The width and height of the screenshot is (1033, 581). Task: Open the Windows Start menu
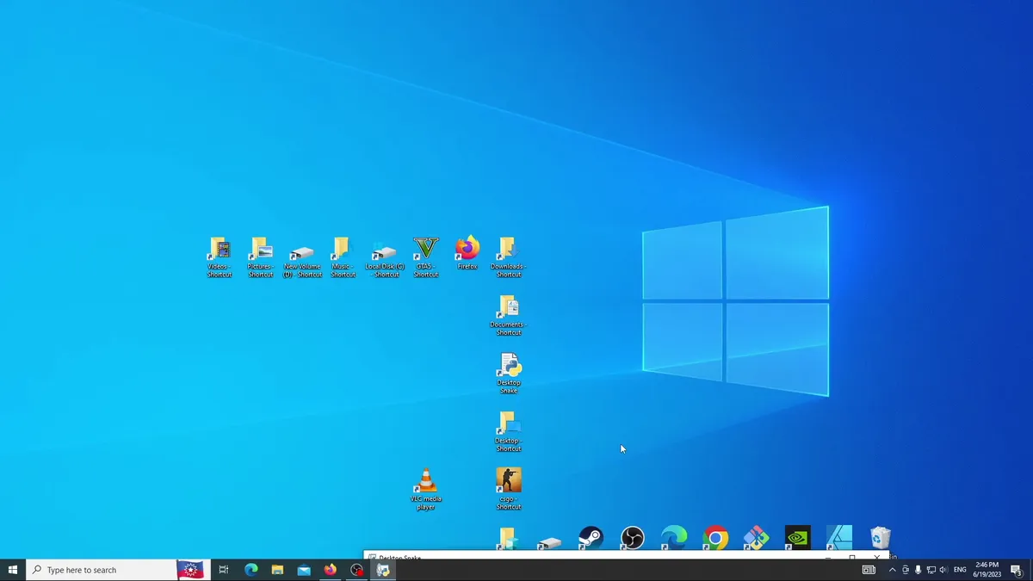(13, 570)
